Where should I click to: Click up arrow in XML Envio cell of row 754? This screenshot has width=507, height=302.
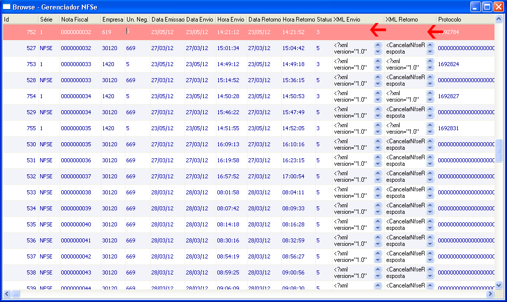click(377, 93)
